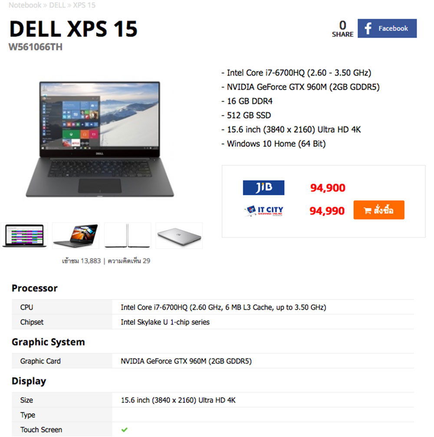Click the Facebook f logo icon
The width and height of the screenshot is (434, 437).
tap(368, 29)
